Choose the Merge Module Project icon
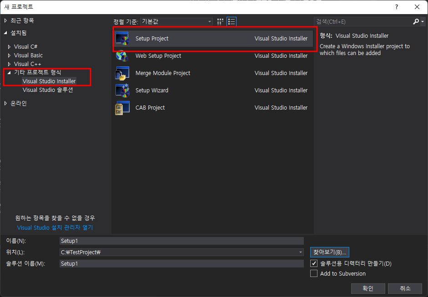 (122, 73)
